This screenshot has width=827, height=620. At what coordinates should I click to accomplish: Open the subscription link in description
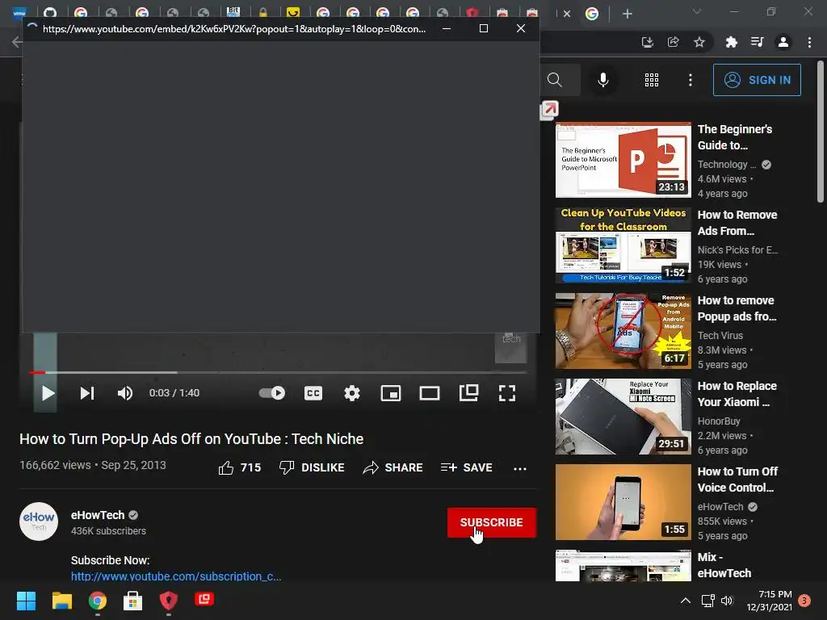point(176,576)
